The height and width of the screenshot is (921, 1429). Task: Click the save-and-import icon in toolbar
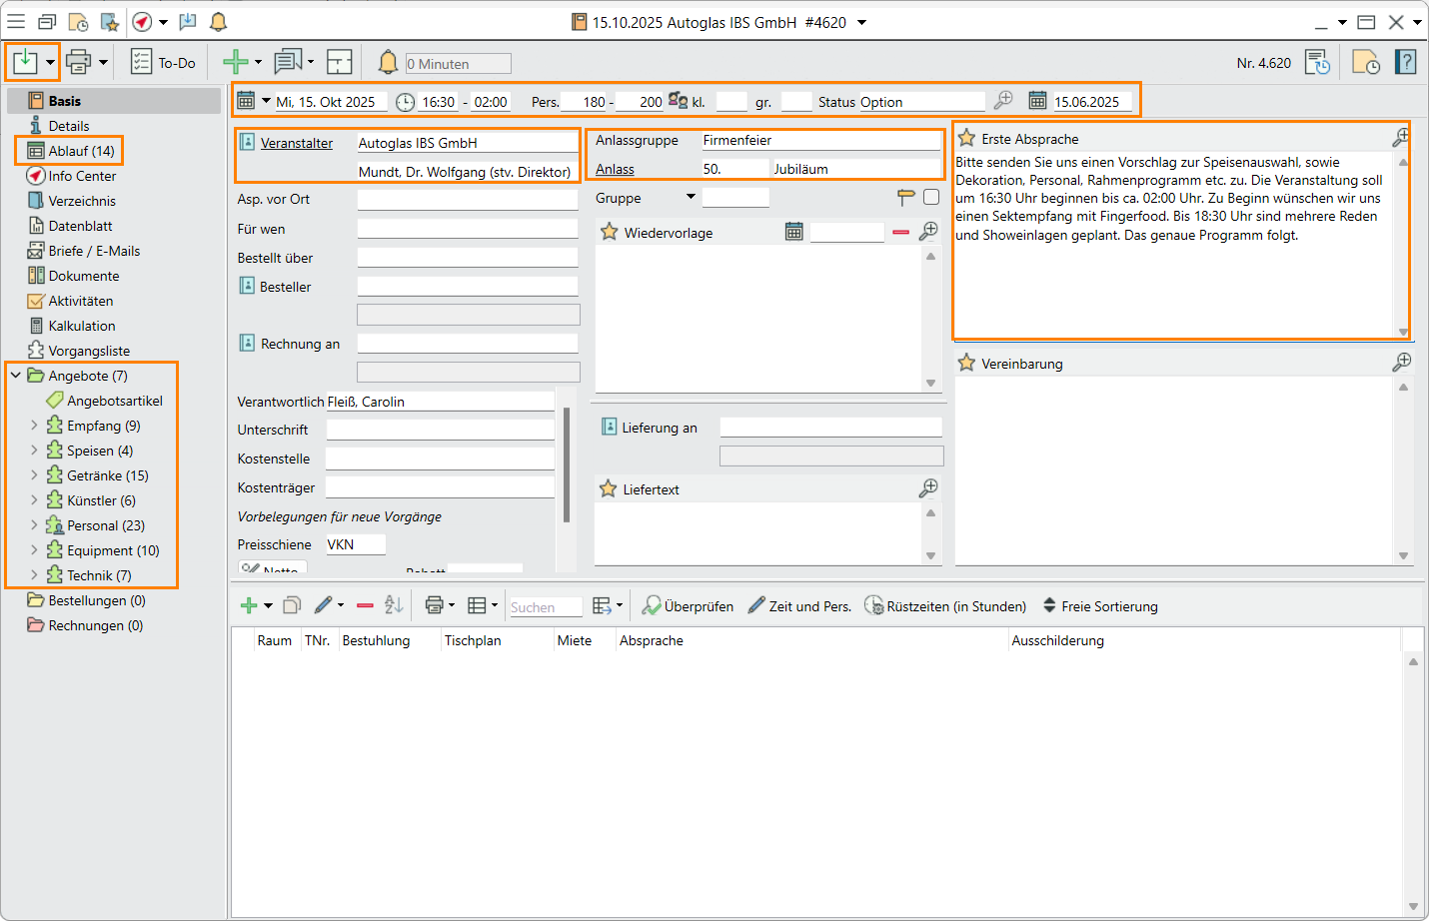25,62
